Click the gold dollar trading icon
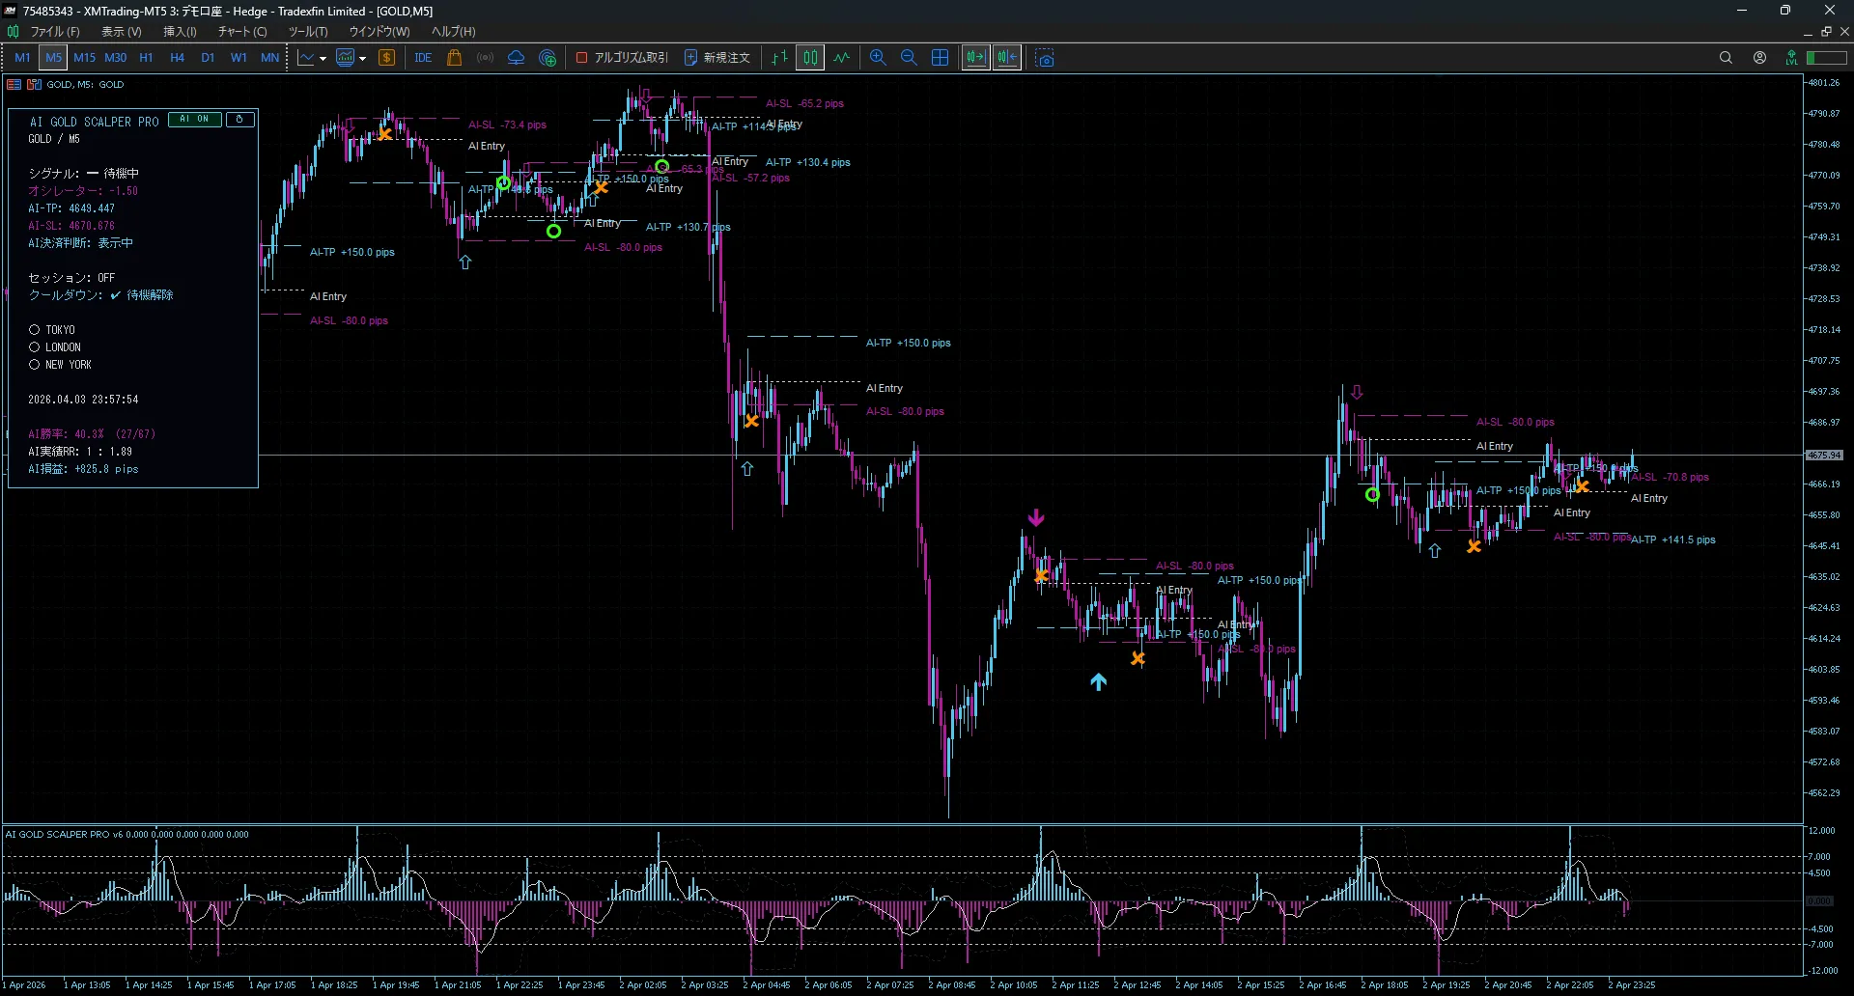The width and height of the screenshot is (1854, 996). (x=387, y=58)
